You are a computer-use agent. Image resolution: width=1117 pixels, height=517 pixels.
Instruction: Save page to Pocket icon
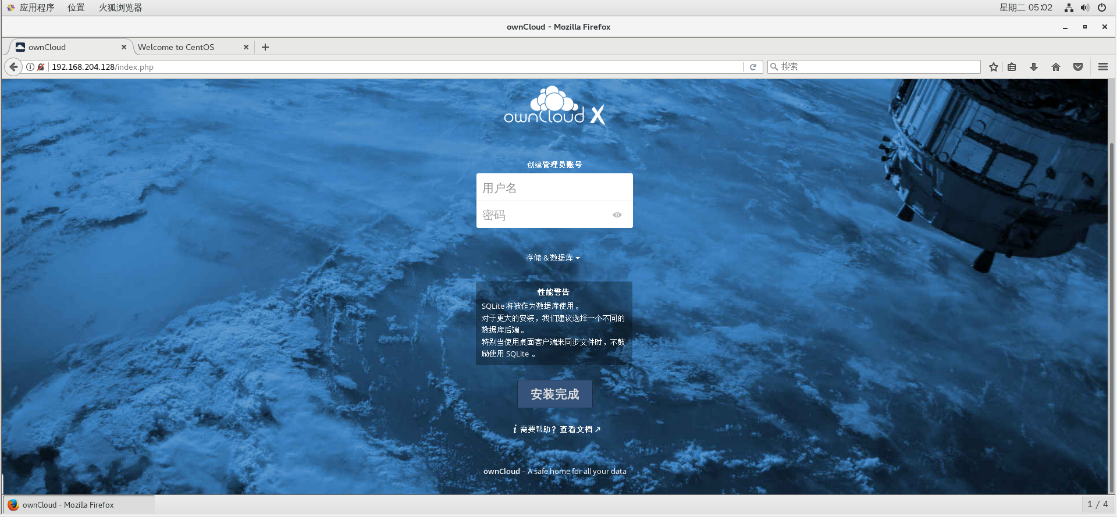point(1078,67)
